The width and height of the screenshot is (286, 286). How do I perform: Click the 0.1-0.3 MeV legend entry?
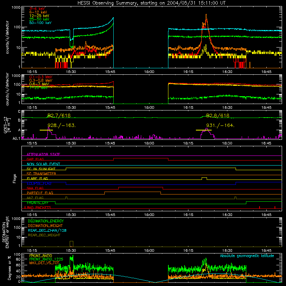41,77
